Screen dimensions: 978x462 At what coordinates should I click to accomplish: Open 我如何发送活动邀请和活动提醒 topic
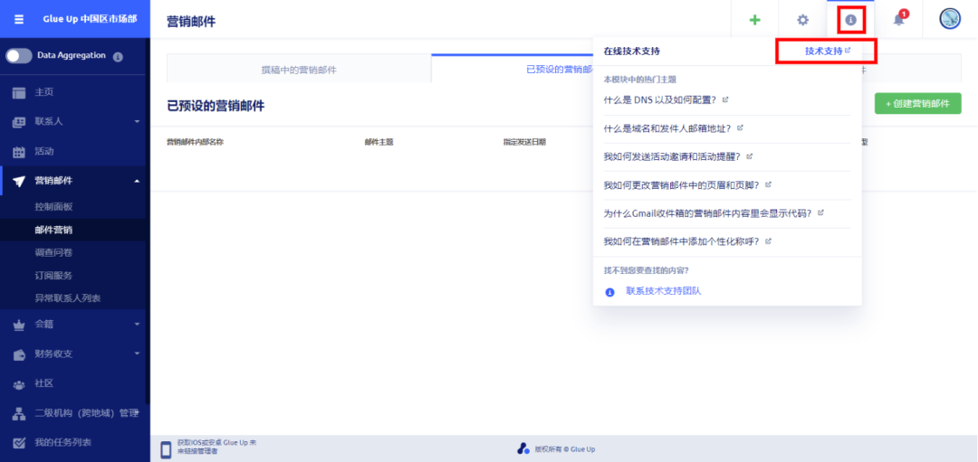(x=672, y=156)
